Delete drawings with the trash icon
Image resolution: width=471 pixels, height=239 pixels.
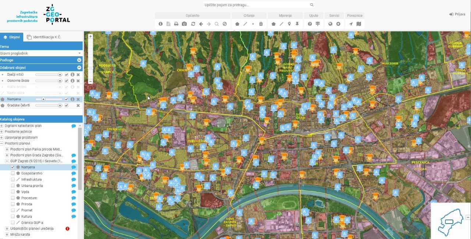click(261, 24)
